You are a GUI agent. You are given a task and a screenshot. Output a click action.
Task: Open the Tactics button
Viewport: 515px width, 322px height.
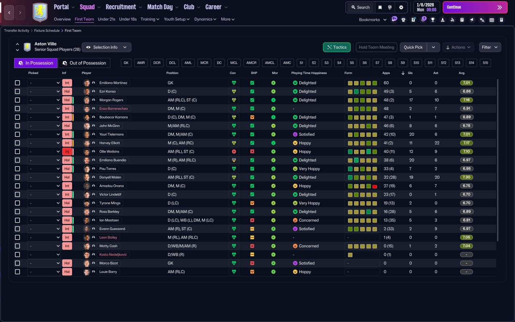[x=337, y=47]
